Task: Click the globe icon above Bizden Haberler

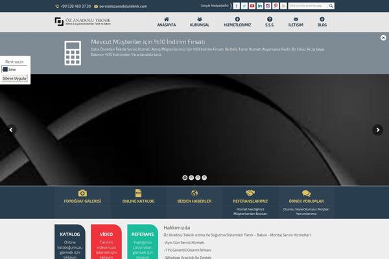Action: point(194,193)
